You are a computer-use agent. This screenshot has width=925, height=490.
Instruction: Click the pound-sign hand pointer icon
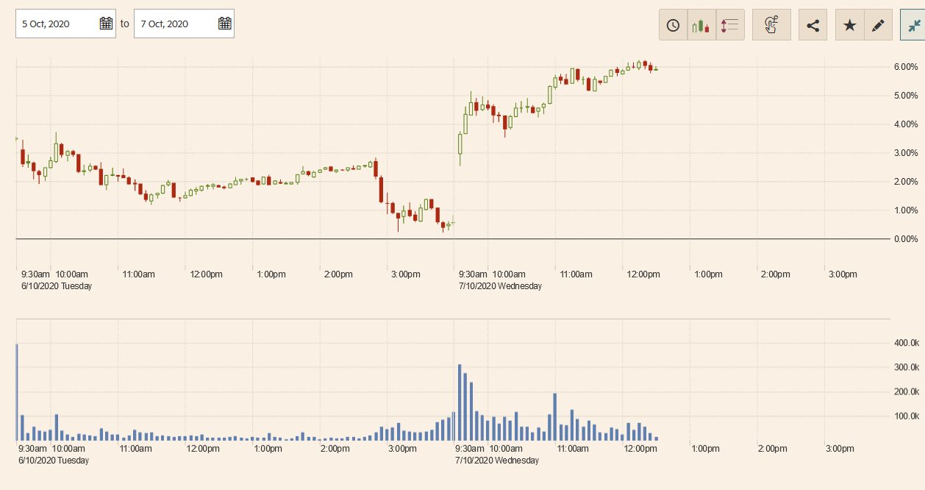click(x=771, y=25)
